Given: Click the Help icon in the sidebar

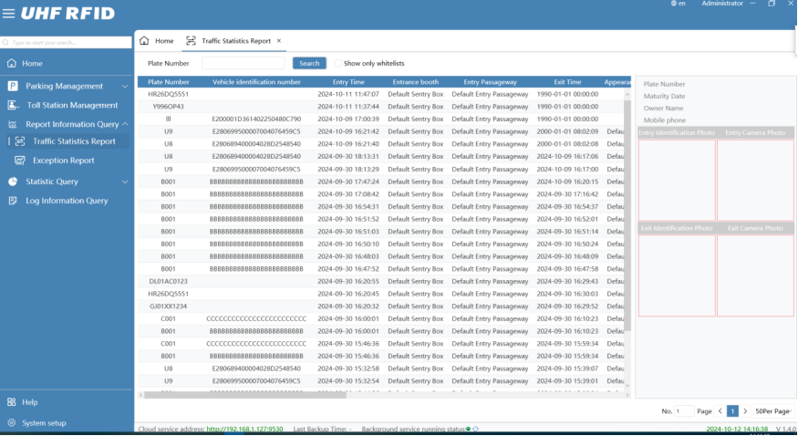Looking at the screenshot, I should pyautogui.click(x=11, y=402).
